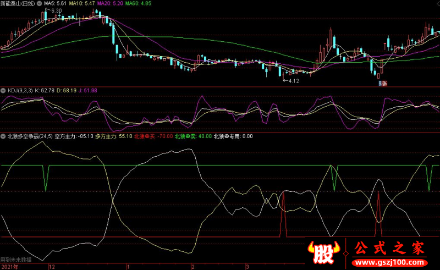This screenshot has height=270, width=440.
Task: Click the yellow 多方主力 value label
Action: point(113,136)
